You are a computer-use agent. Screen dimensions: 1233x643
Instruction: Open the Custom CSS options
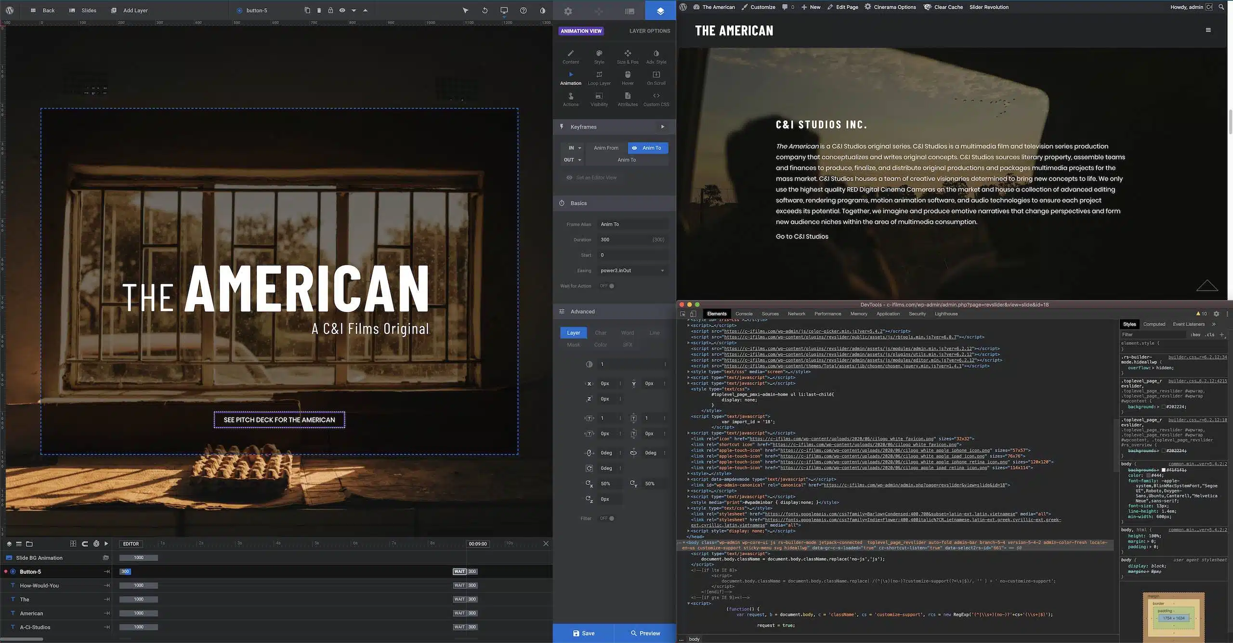[x=656, y=99]
